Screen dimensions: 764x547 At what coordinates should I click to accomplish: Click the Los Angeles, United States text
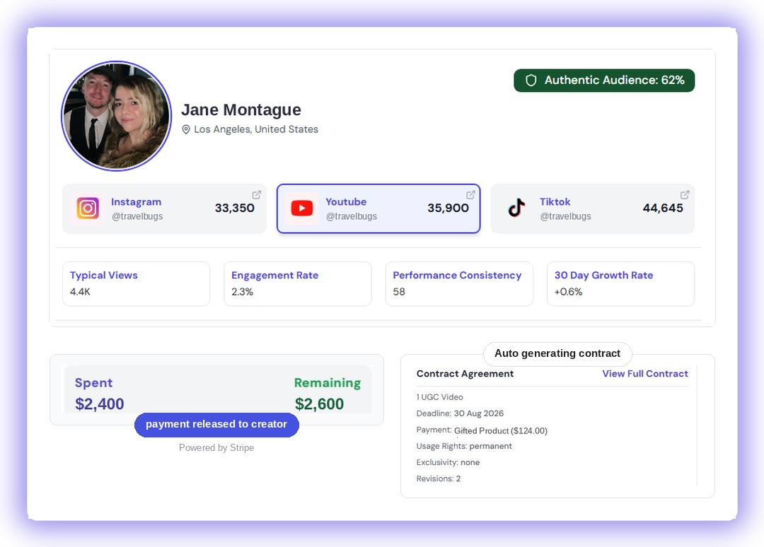[x=256, y=129]
